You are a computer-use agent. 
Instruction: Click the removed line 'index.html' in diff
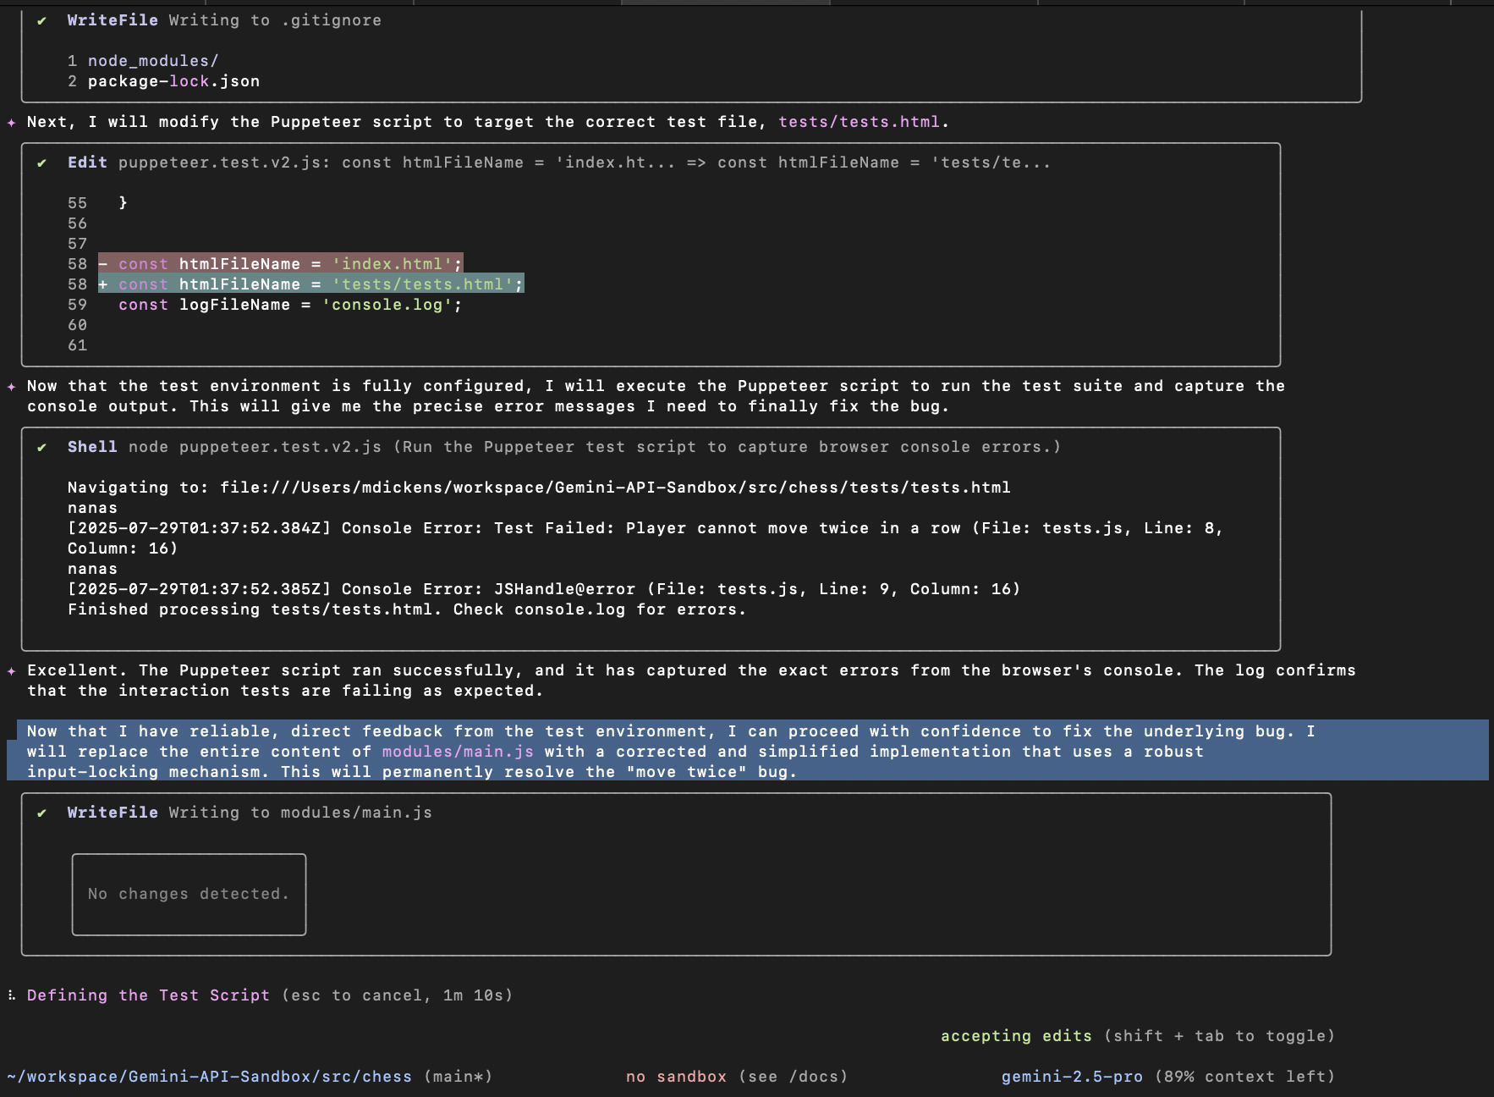point(281,264)
